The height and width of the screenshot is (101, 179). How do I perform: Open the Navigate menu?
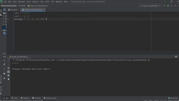(22, 2)
